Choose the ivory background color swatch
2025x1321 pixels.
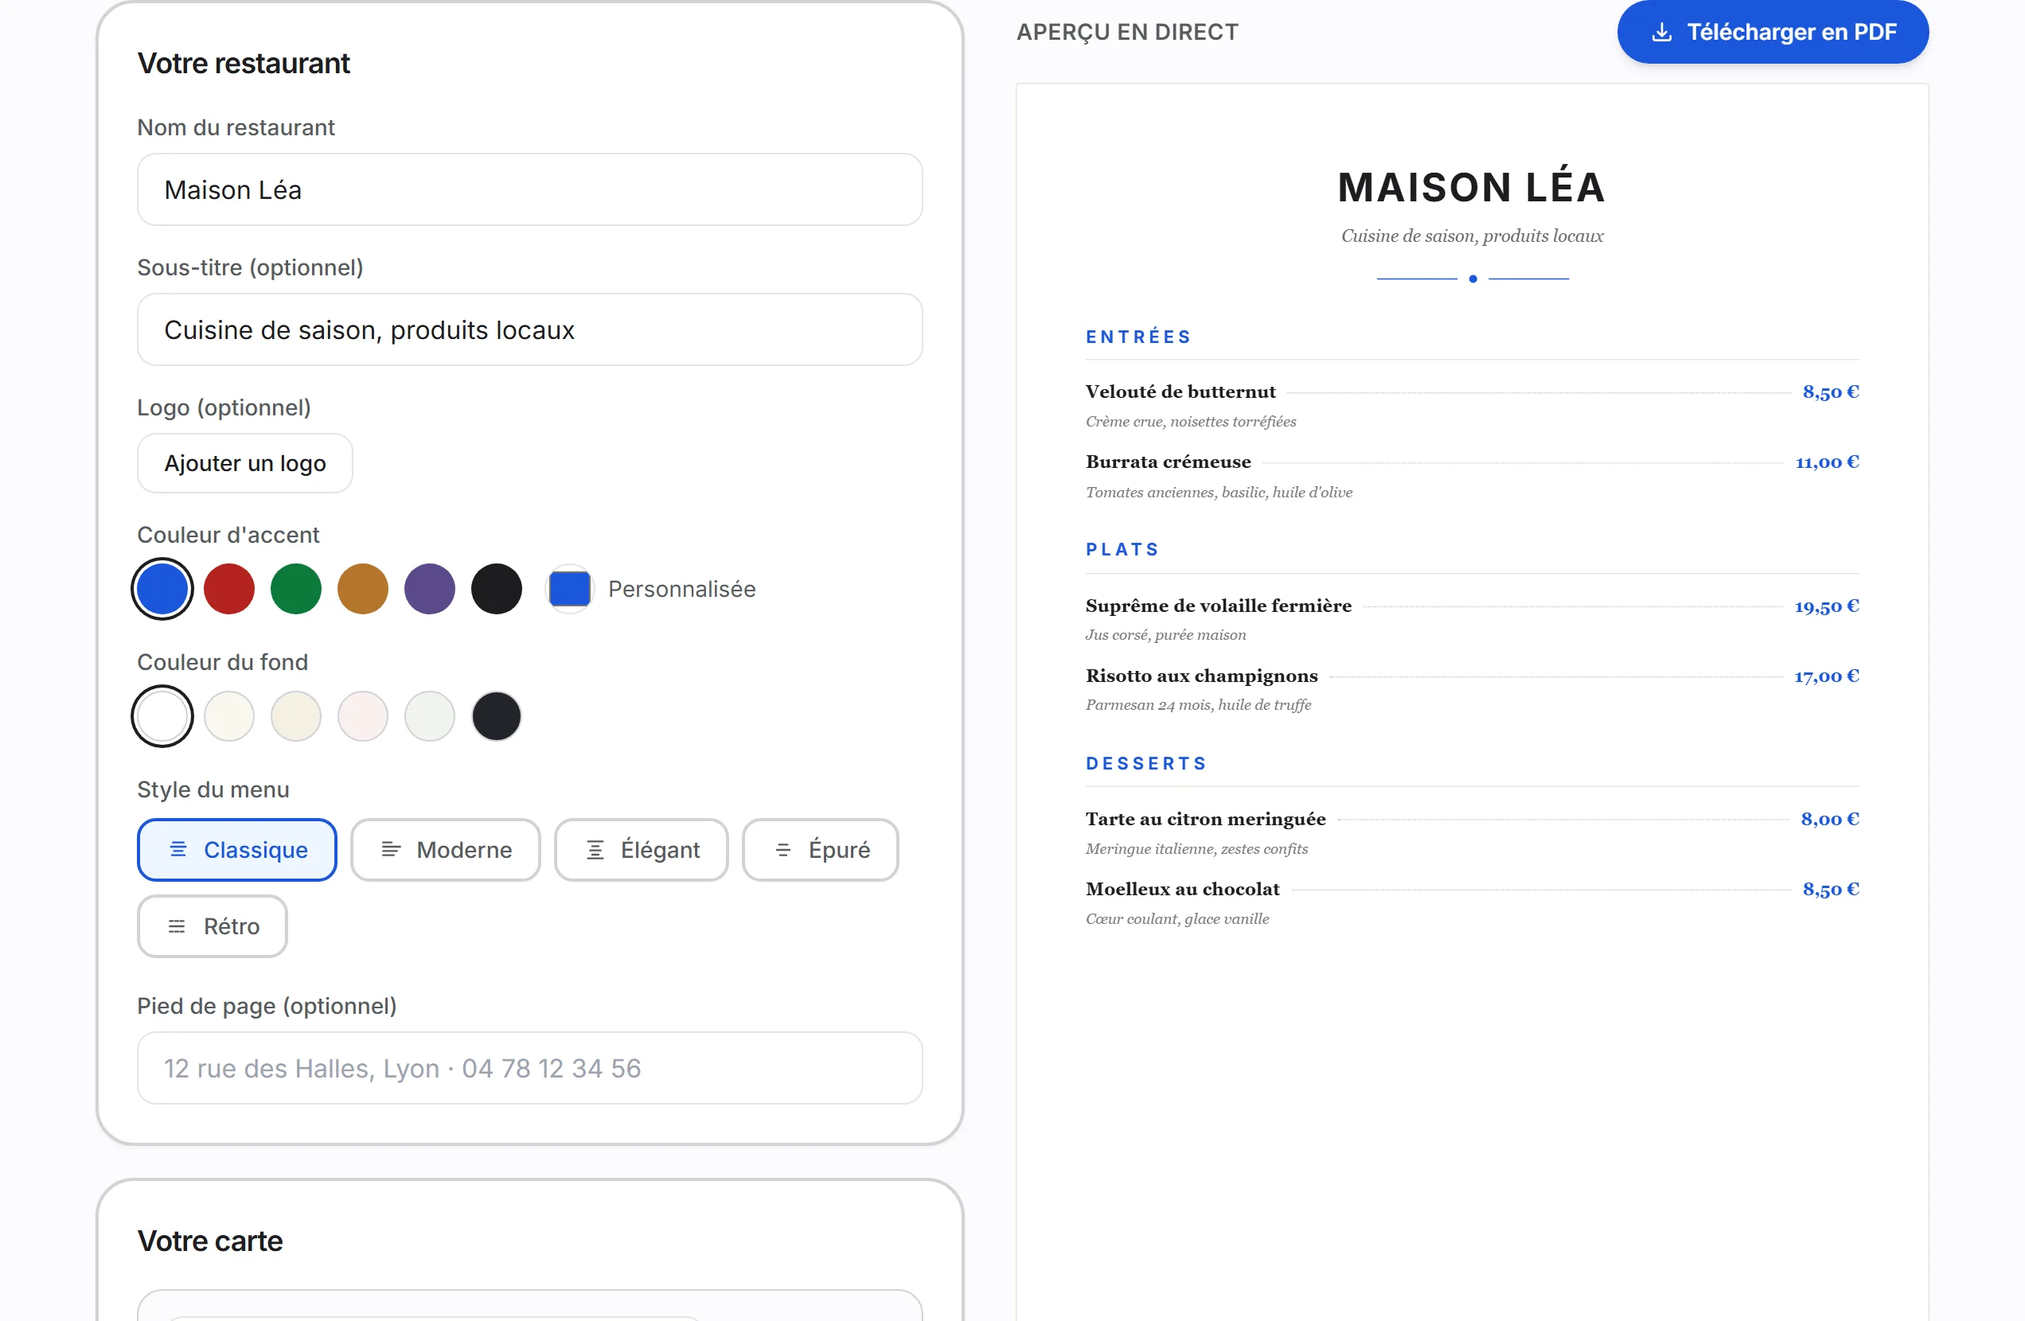(x=229, y=716)
